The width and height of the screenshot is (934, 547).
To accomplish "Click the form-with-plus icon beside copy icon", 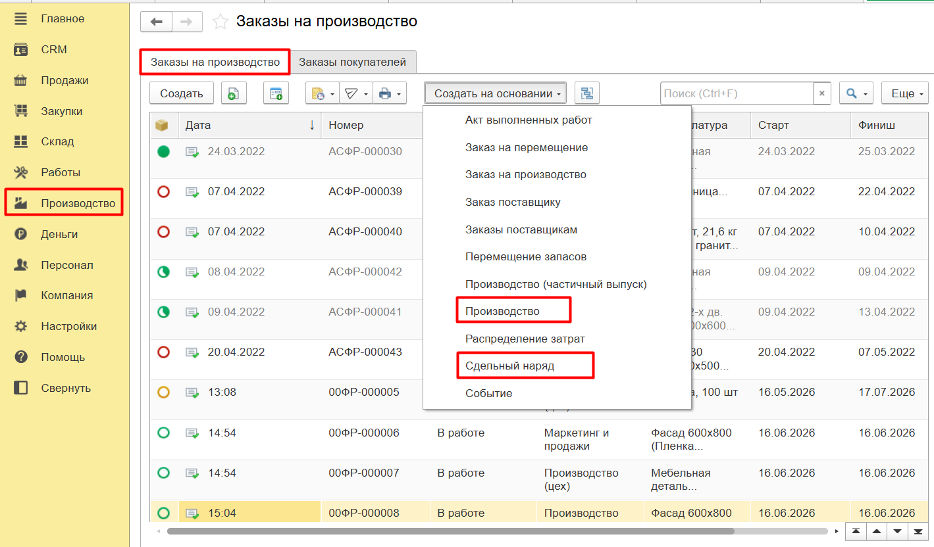I will coord(276,93).
